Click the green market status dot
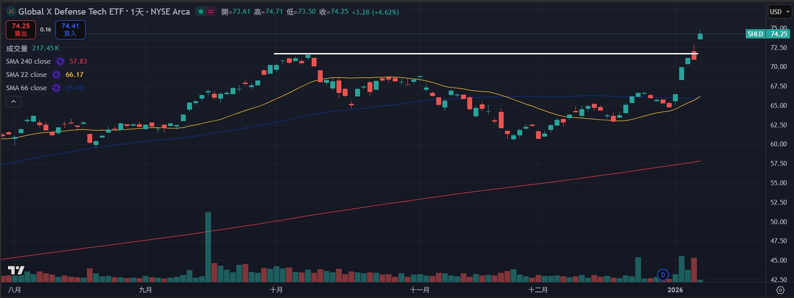Image resolution: width=794 pixels, height=298 pixels. click(x=201, y=12)
